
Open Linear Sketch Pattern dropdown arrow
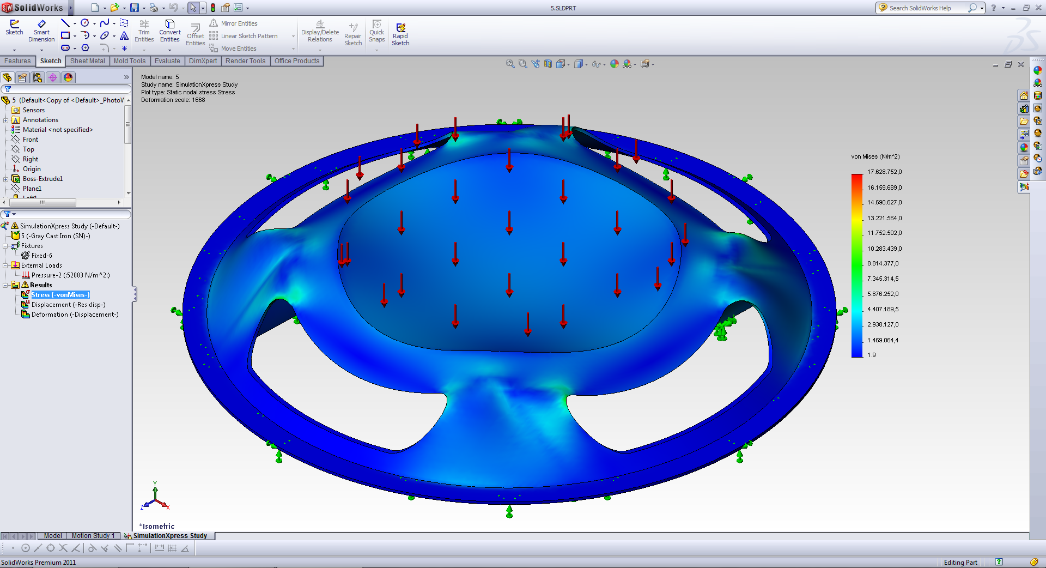tap(293, 37)
